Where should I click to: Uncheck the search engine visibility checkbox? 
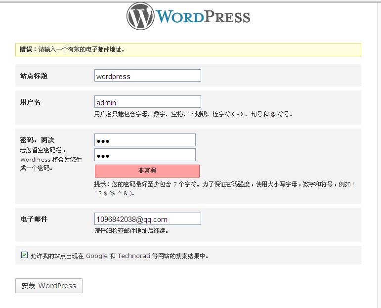click(24, 255)
